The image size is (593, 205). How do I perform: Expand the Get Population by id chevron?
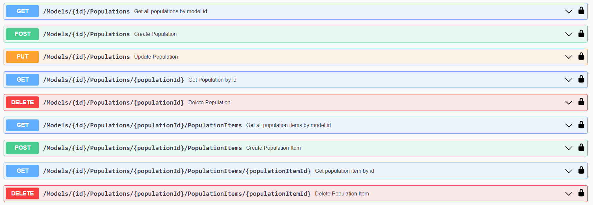click(x=569, y=80)
